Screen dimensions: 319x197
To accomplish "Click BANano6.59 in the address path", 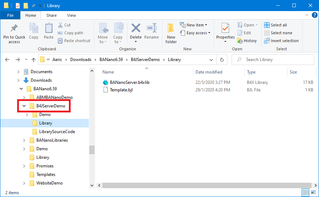I will (111, 60).
